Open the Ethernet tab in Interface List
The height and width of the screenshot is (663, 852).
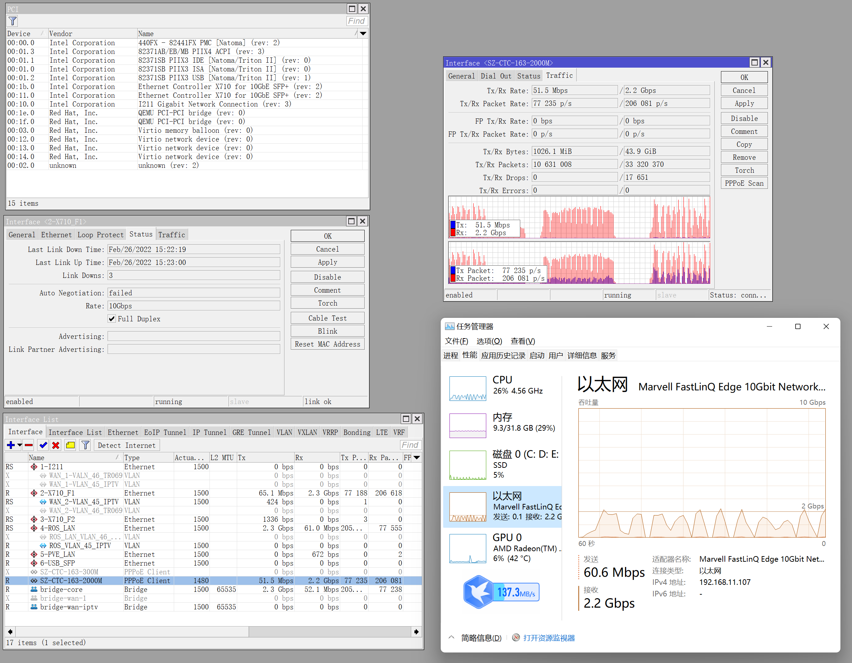(123, 432)
